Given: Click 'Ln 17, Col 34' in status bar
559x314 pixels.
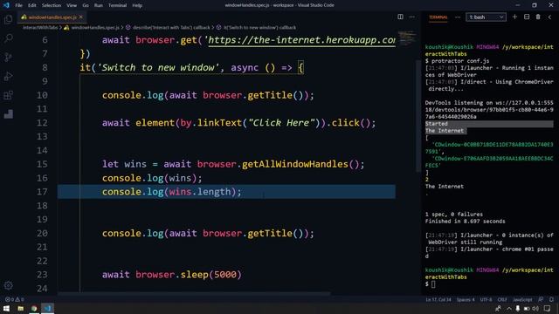Looking at the screenshot, I should (x=438, y=299).
